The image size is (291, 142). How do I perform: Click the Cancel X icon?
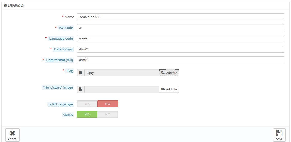(x=12, y=133)
